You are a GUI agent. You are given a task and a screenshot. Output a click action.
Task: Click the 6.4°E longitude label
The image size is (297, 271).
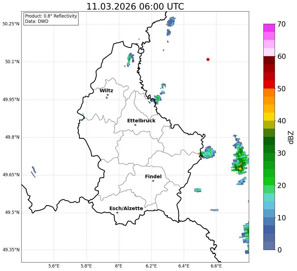point(184,266)
